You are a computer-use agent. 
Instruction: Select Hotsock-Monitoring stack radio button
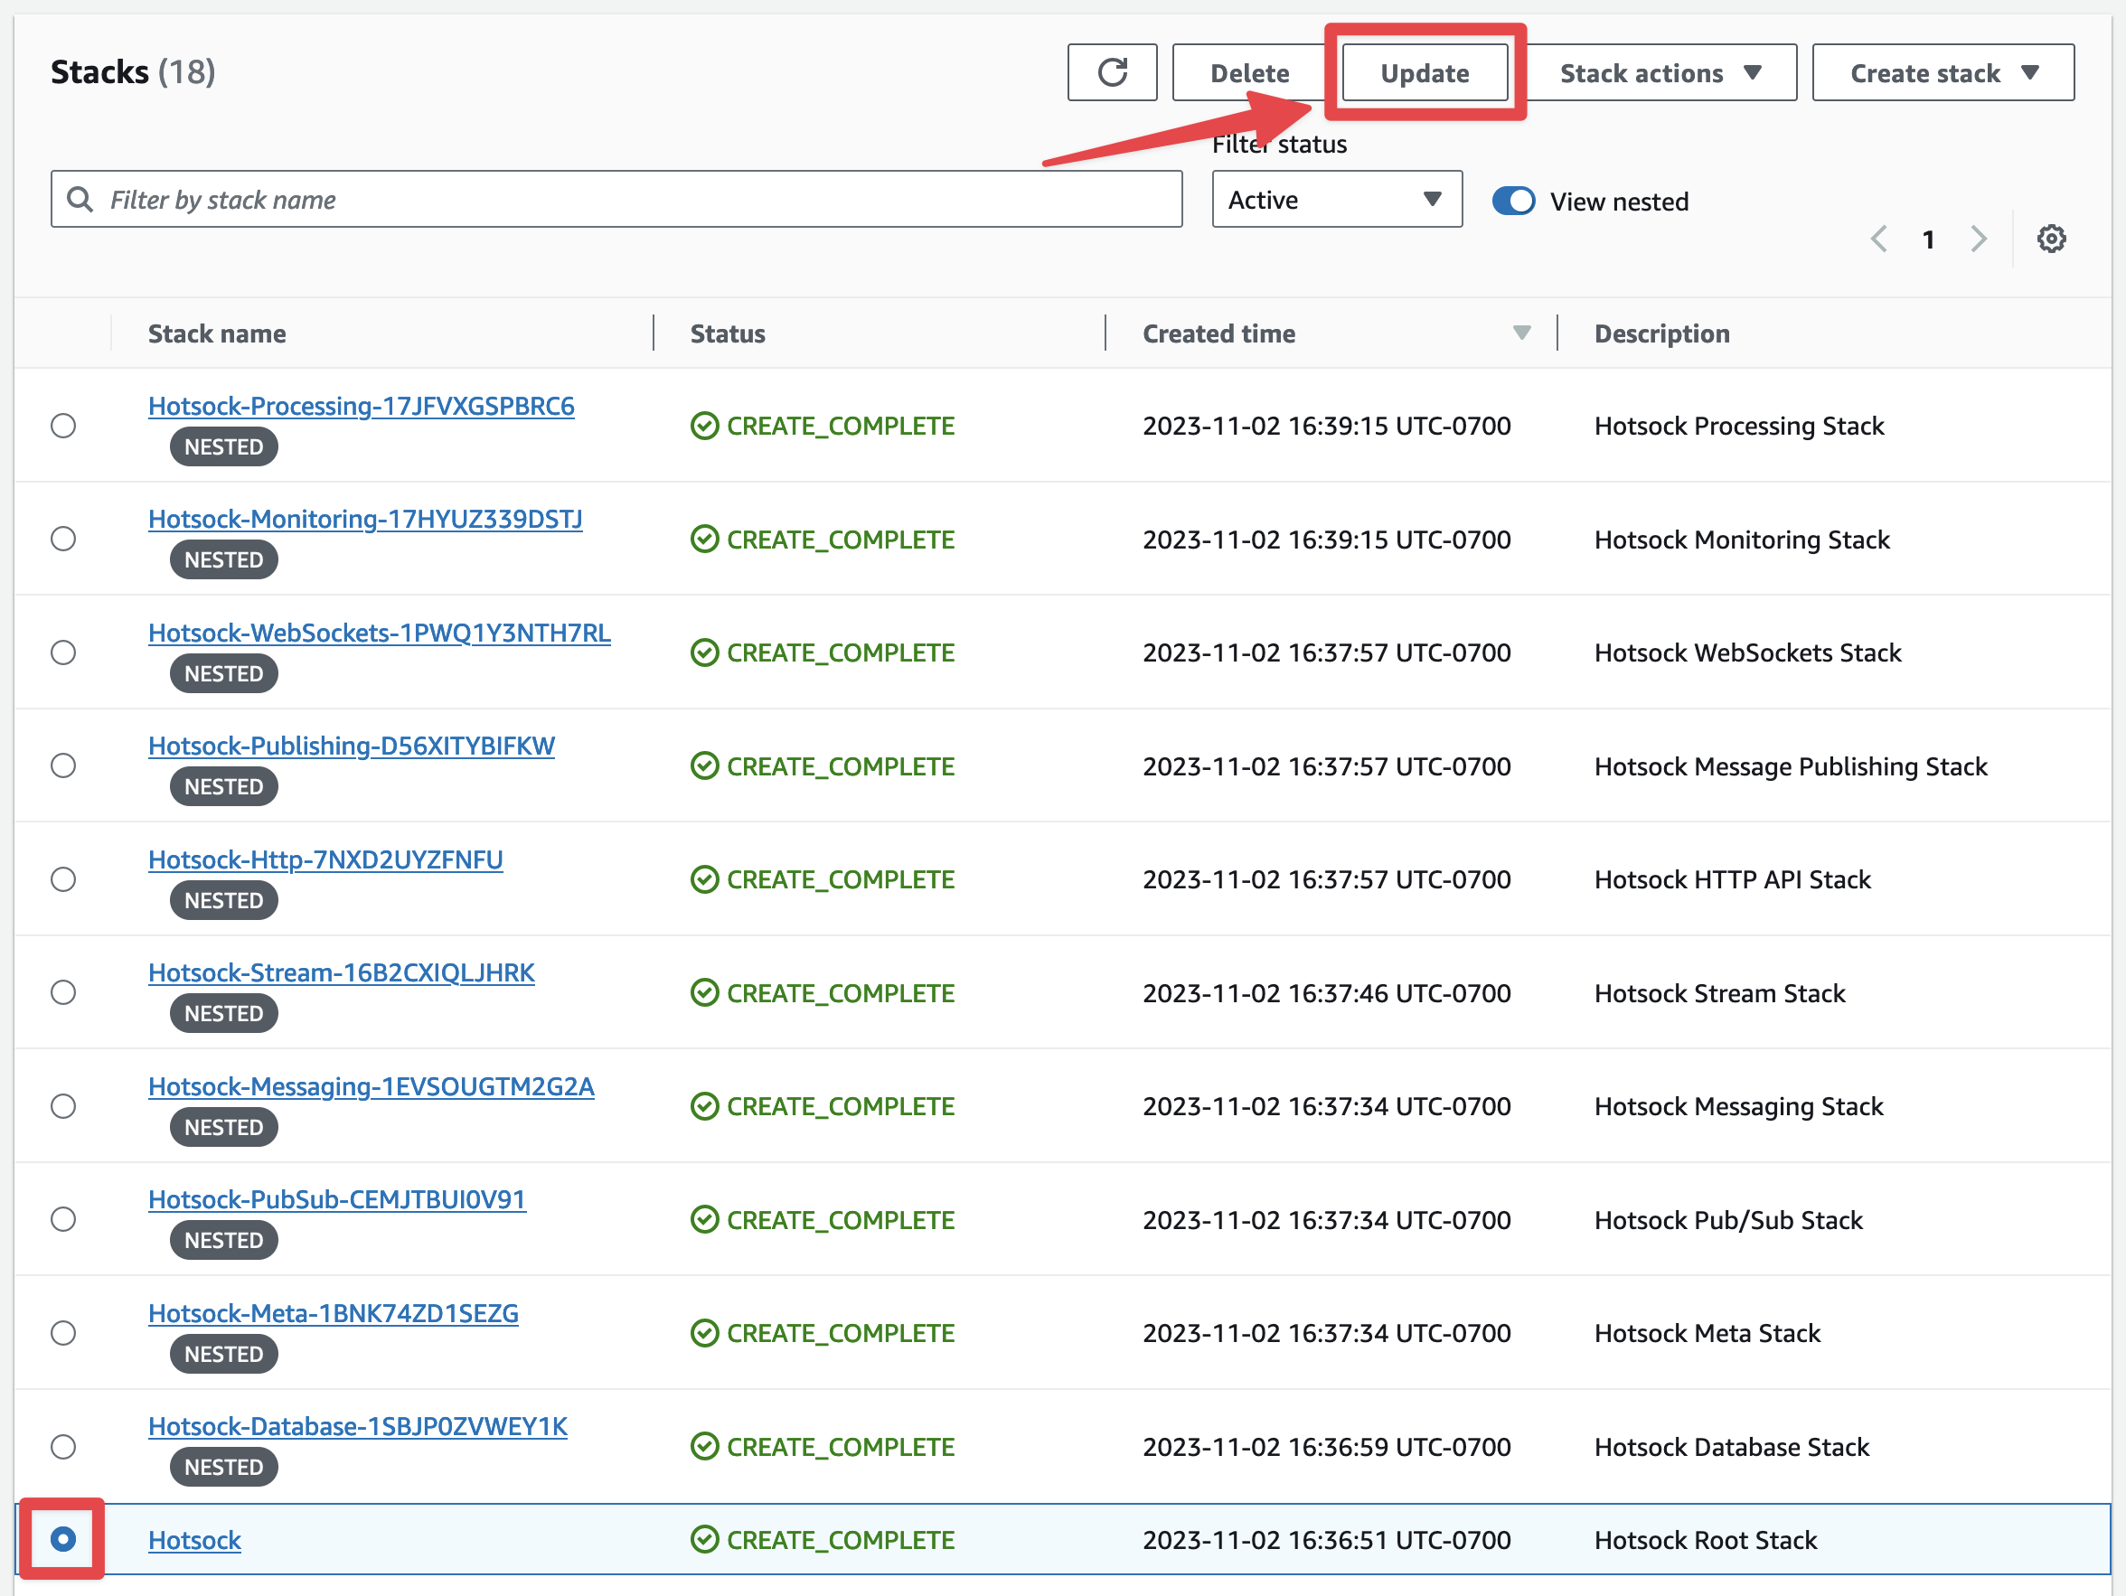pos(63,539)
